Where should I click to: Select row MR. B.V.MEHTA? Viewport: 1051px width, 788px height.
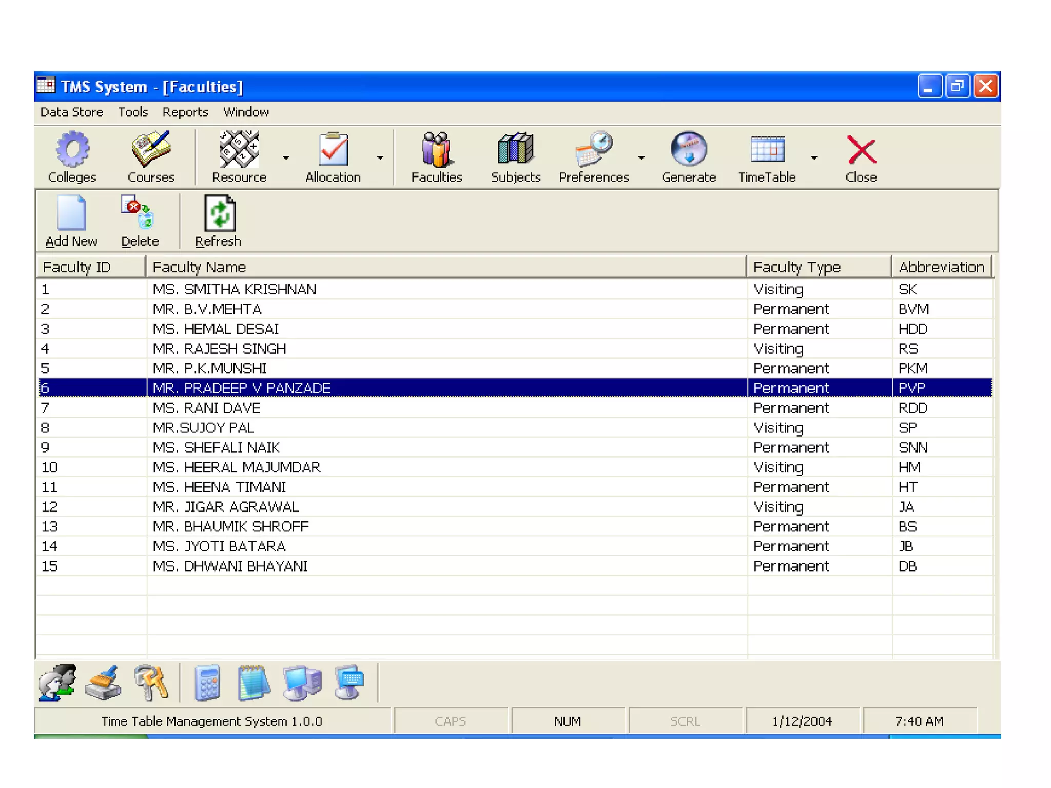pyautogui.click(x=515, y=309)
